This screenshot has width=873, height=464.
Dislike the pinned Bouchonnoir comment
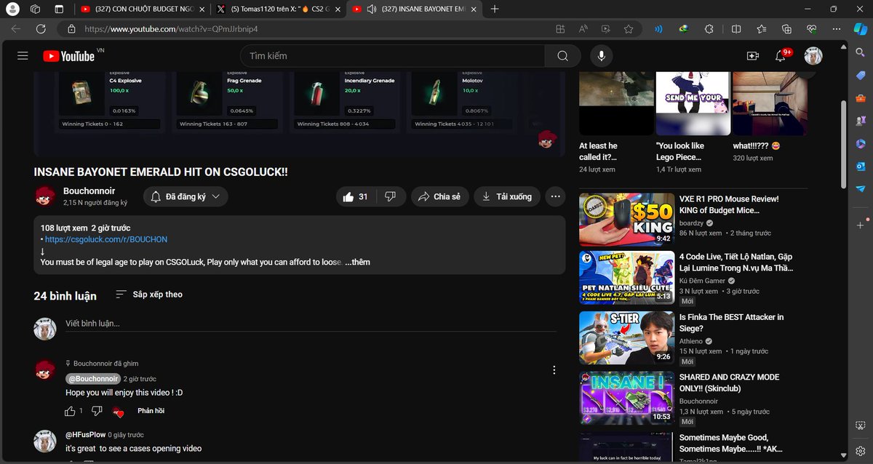pyautogui.click(x=97, y=411)
